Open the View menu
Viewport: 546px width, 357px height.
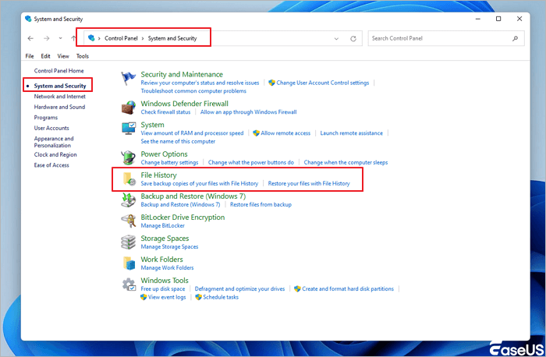coord(65,56)
